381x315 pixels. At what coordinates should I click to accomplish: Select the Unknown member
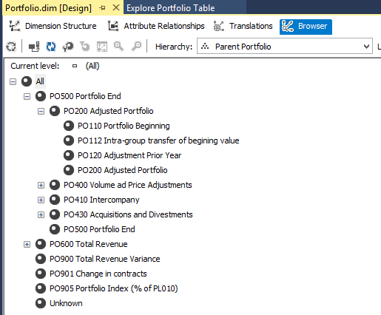(x=66, y=303)
